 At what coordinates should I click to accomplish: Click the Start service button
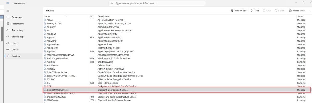point(255,11)
